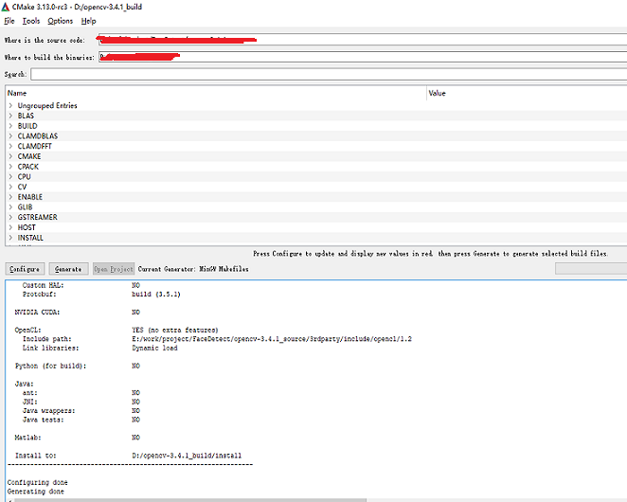627x502 pixels.
Task: Expand the BLAS group chevron
Action: (10, 116)
